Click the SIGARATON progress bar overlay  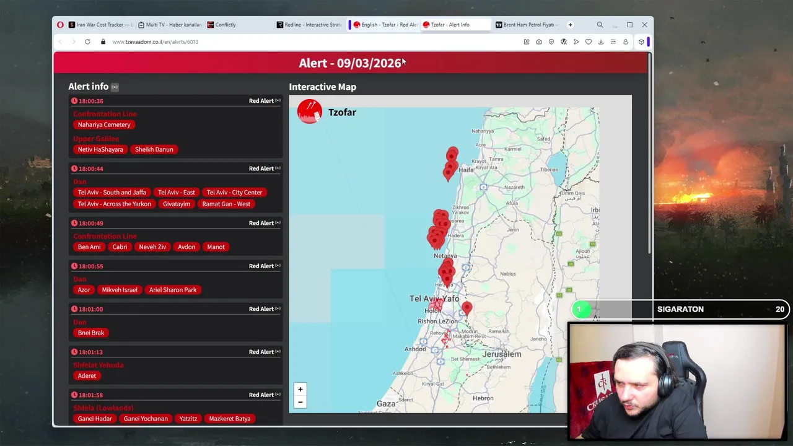(x=680, y=309)
